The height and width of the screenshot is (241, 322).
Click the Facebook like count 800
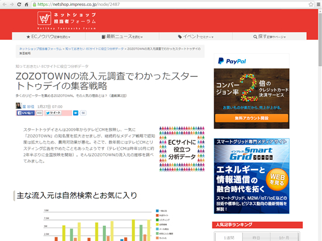pyautogui.click(x=39, y=113)
